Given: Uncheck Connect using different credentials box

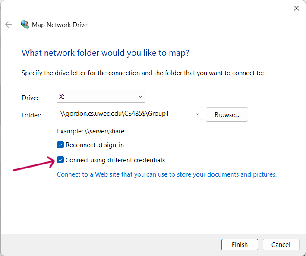Looking at the screenshot, I should coord(60,160).
